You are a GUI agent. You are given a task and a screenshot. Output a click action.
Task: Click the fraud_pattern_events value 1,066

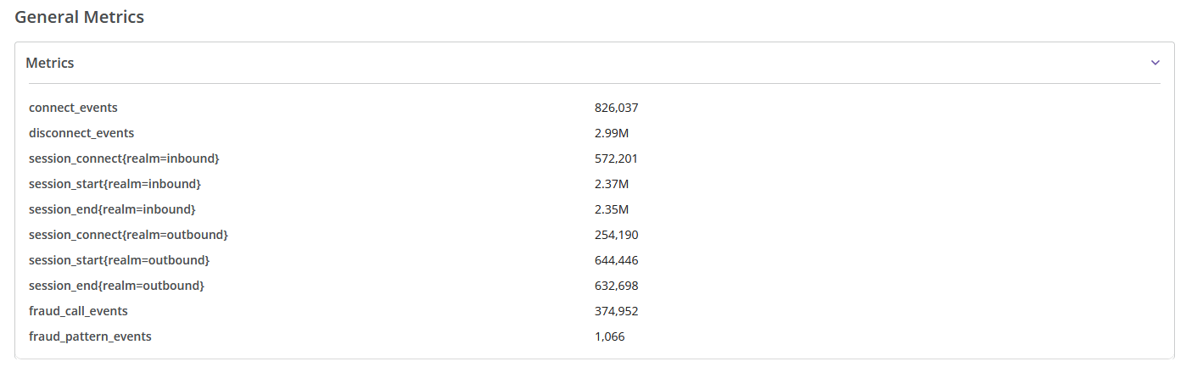[610, 336]
